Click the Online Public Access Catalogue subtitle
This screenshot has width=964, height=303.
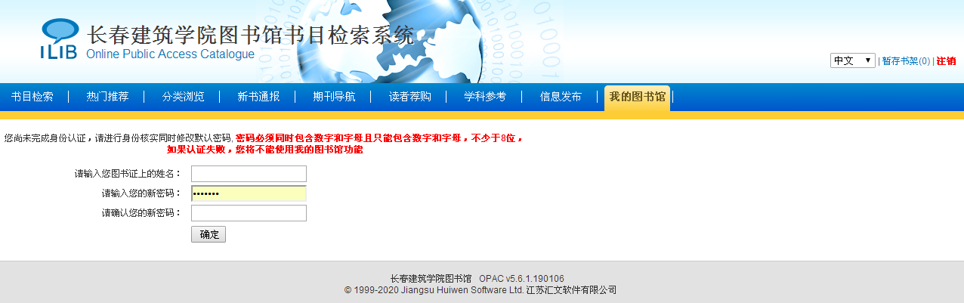(170, 54)
